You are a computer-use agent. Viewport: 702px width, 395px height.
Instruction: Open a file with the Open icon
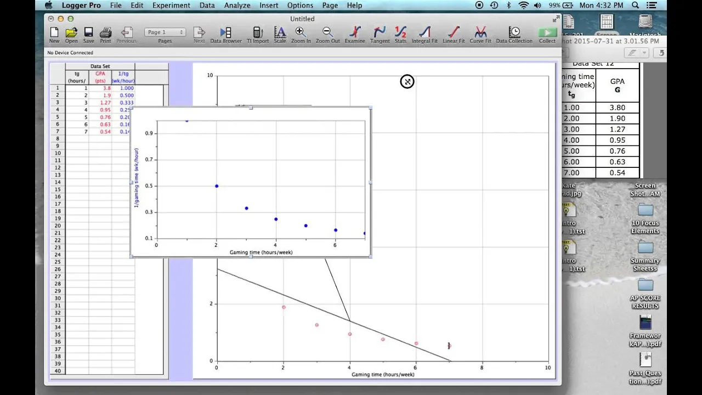[x=71, y=35]
